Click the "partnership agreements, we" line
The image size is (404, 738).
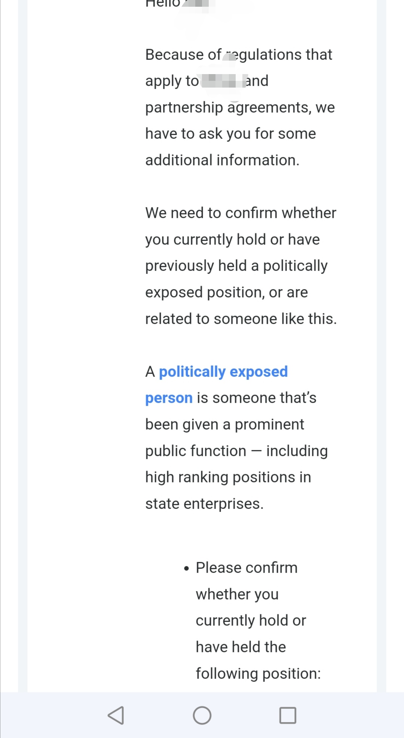(240, 107)
